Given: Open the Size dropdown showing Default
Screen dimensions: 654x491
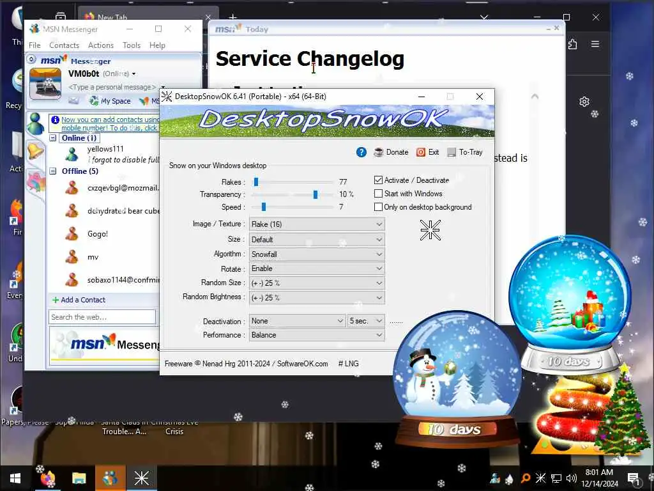Looking at the screenshot, I should [x=317, y=240].
